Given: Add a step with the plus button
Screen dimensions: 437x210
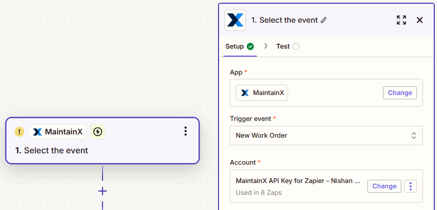Looking at the screenshot, I should tap(103, 191).
